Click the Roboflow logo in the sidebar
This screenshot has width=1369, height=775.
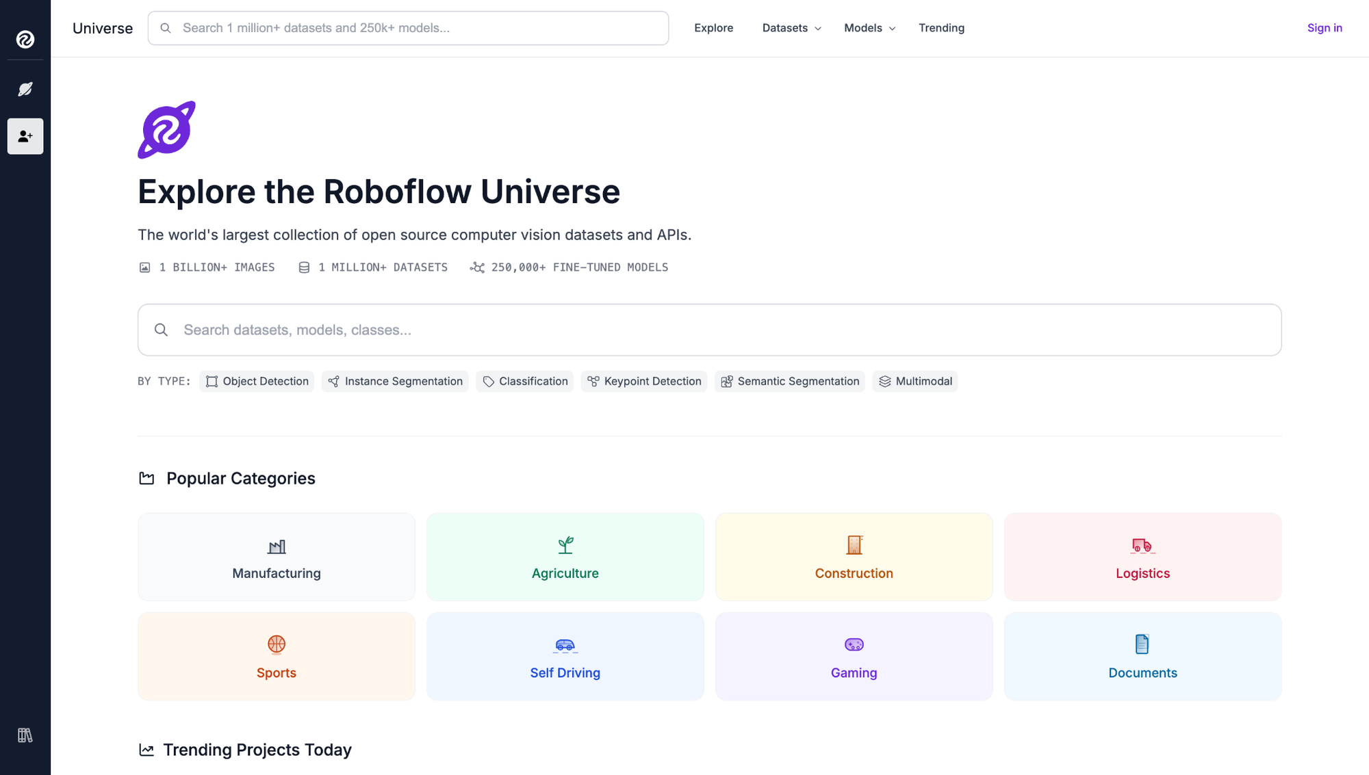[x=25, y=40]
